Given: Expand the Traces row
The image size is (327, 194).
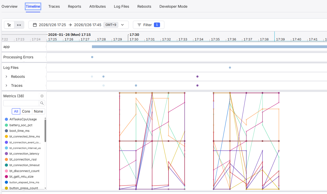Looking at the screenshot, I should [6, 85].
